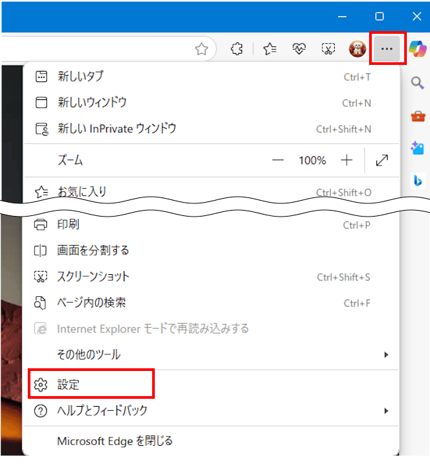Open the Settings and more (...) menu button
430x467 pixels.
point(386,49)
